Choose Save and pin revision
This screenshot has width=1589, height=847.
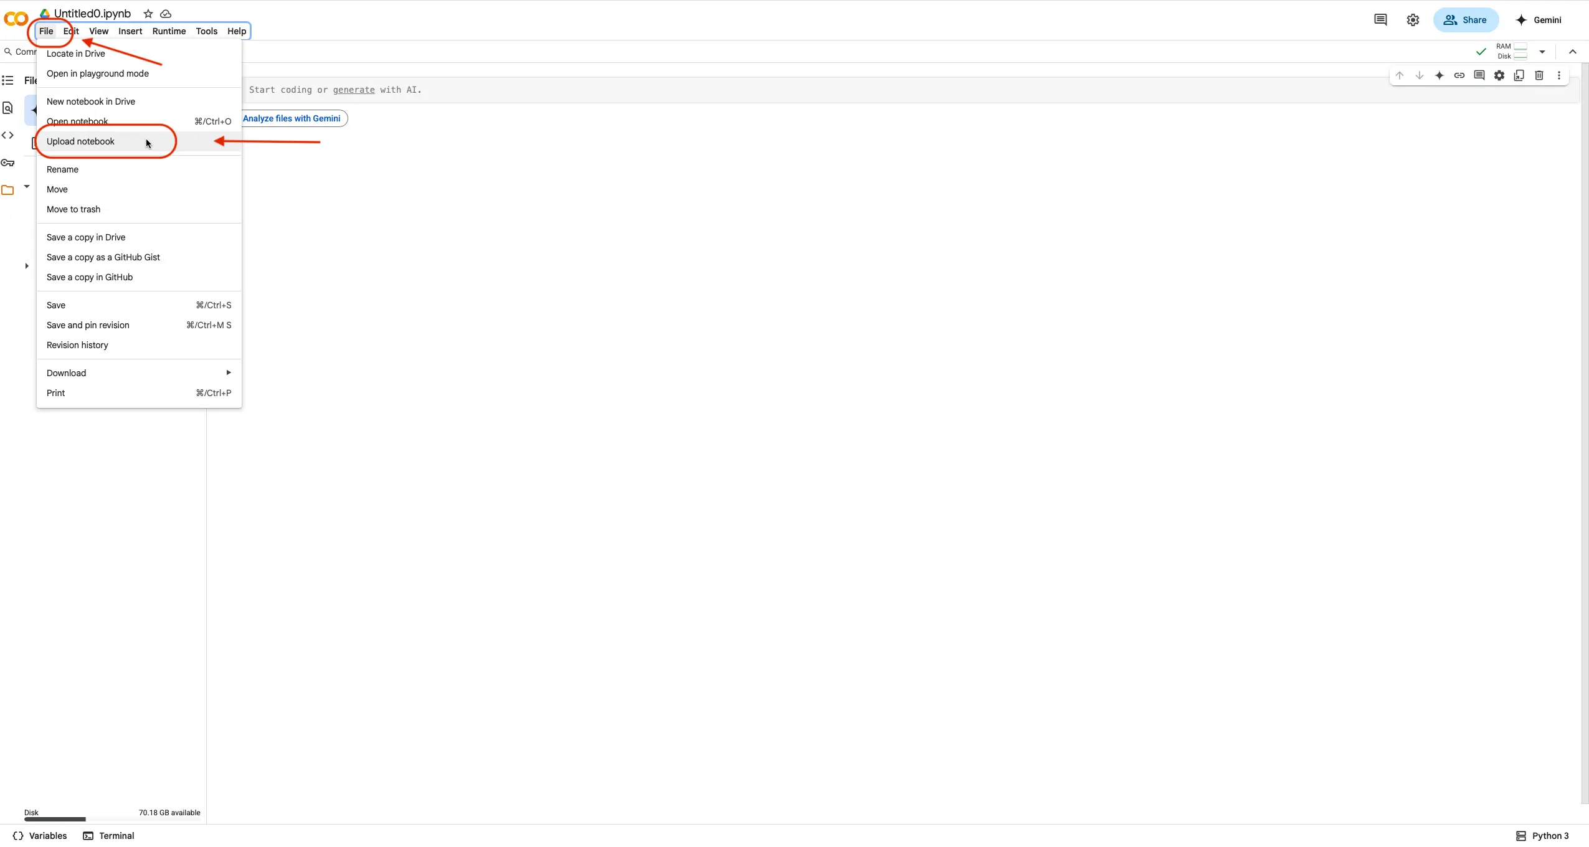[x=139, y=325]
